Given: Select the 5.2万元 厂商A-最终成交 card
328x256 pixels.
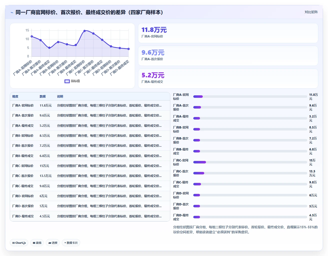Looking at the screenshot, I should coord(228,79).
